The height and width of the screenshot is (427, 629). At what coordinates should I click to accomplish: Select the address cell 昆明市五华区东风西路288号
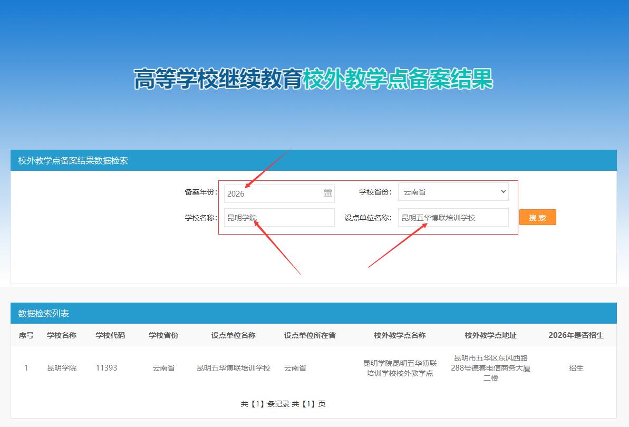click(491, 367)
